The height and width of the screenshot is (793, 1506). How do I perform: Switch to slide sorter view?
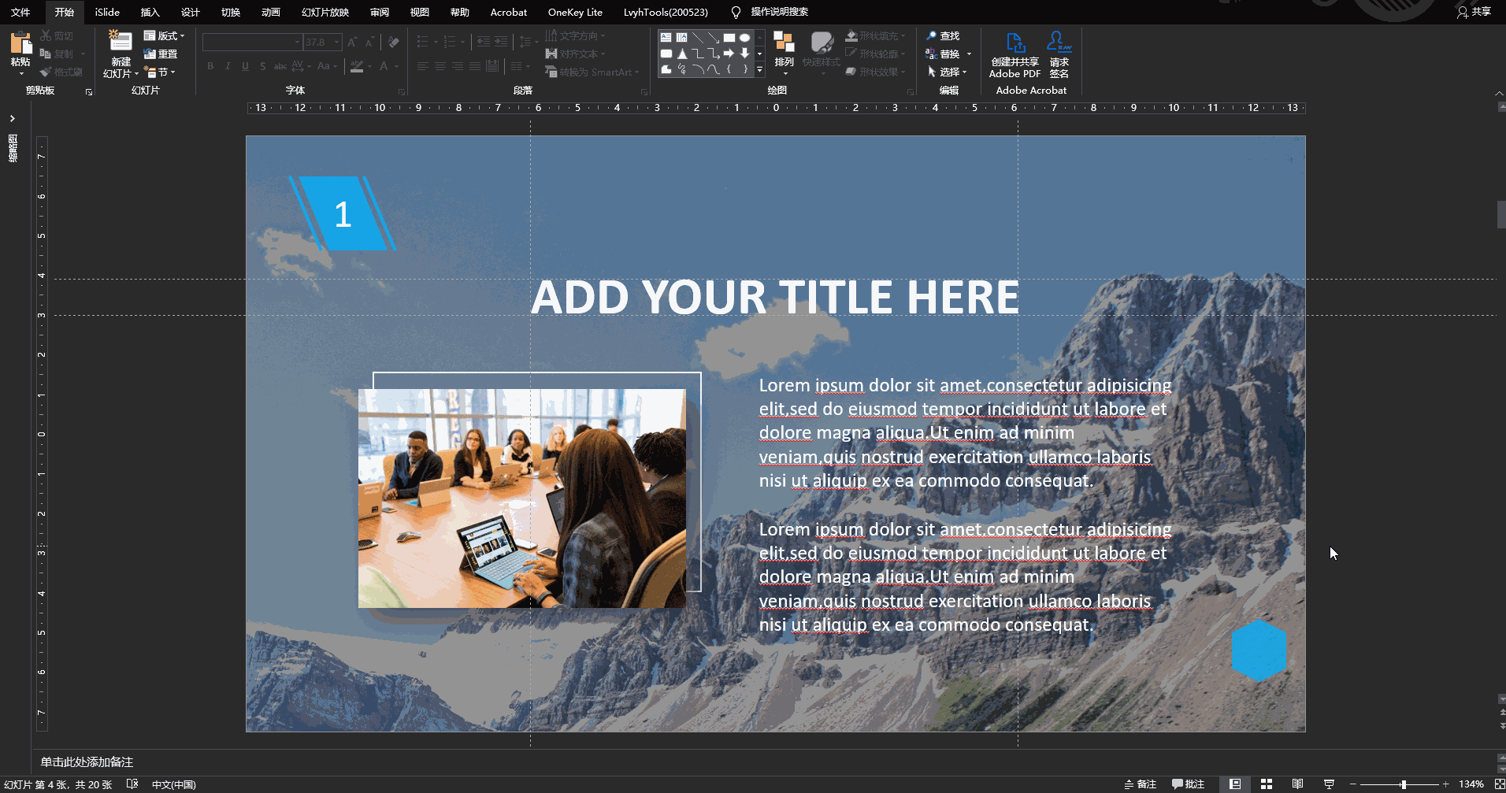click(x=1267, y=784)
